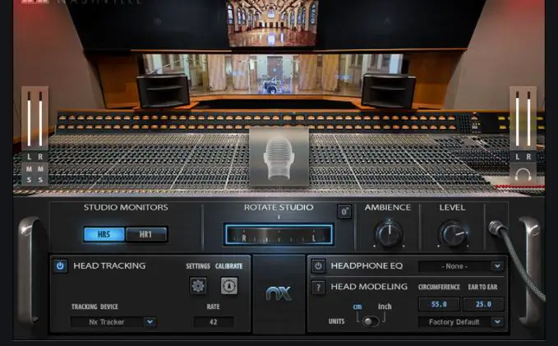Screen dimensions: 558x346
Task: Click the Calibrate compass icon
Action: [229, 285]
